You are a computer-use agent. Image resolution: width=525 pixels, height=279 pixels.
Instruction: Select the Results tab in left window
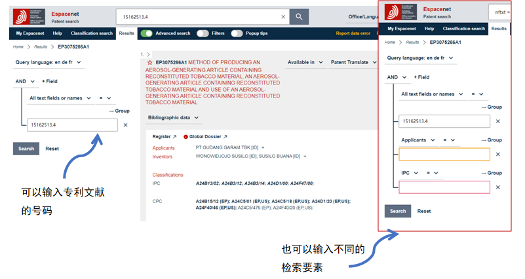(x=126, y=33)
